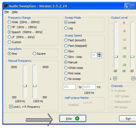136x128 pixels.
Task: Click the Audio SweepGen title bar icon
Action: 6,6
